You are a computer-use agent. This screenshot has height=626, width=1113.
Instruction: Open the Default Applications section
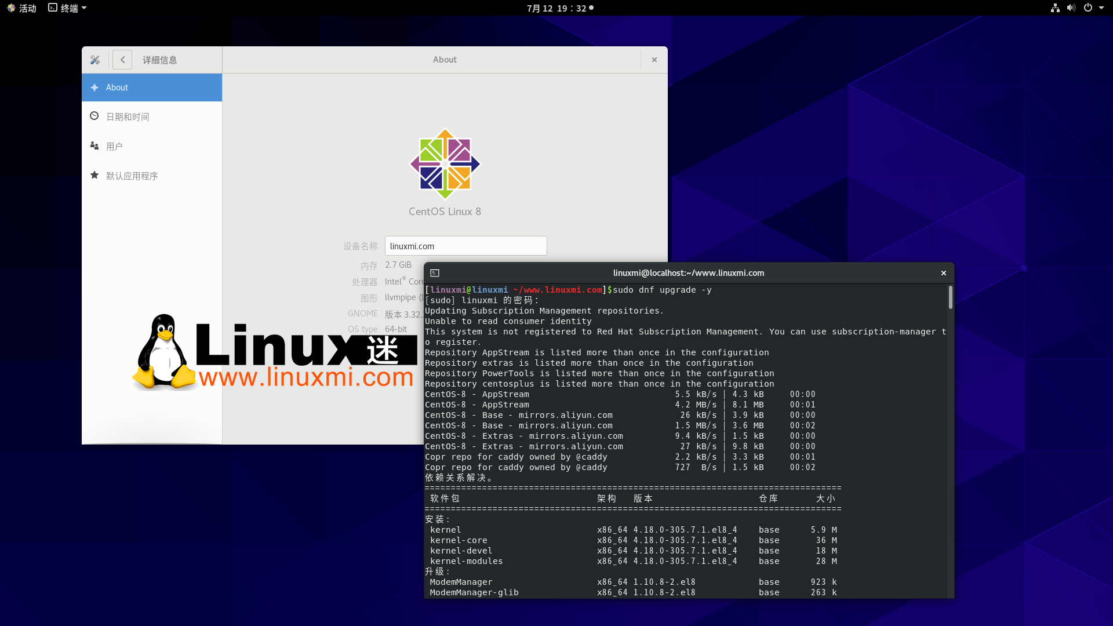tap(152, 176)
